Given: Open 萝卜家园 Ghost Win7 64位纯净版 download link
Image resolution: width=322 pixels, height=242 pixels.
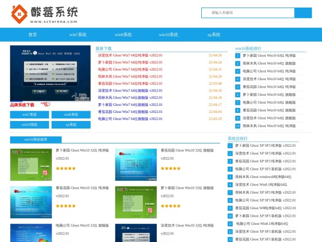Looking at the screenshot, I should point(130,62).
